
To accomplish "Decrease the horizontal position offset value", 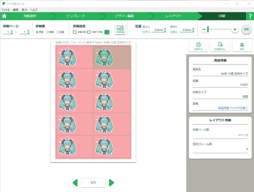I will [x=193, y=31].
